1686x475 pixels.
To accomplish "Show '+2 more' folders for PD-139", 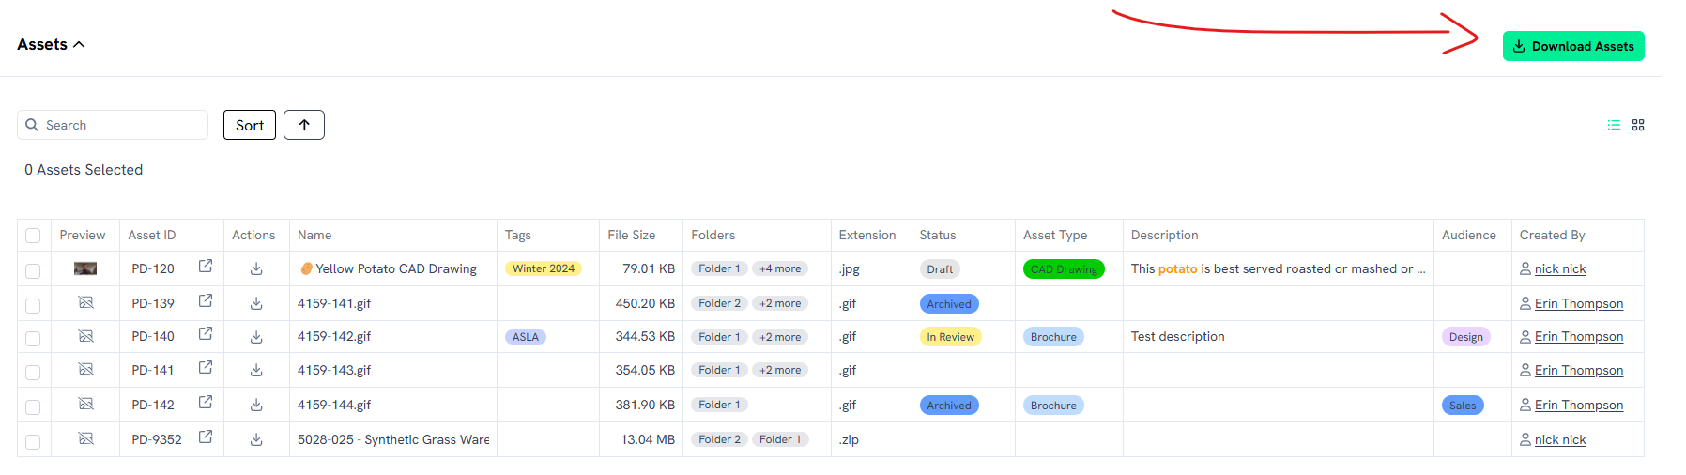I will point(780,303).
